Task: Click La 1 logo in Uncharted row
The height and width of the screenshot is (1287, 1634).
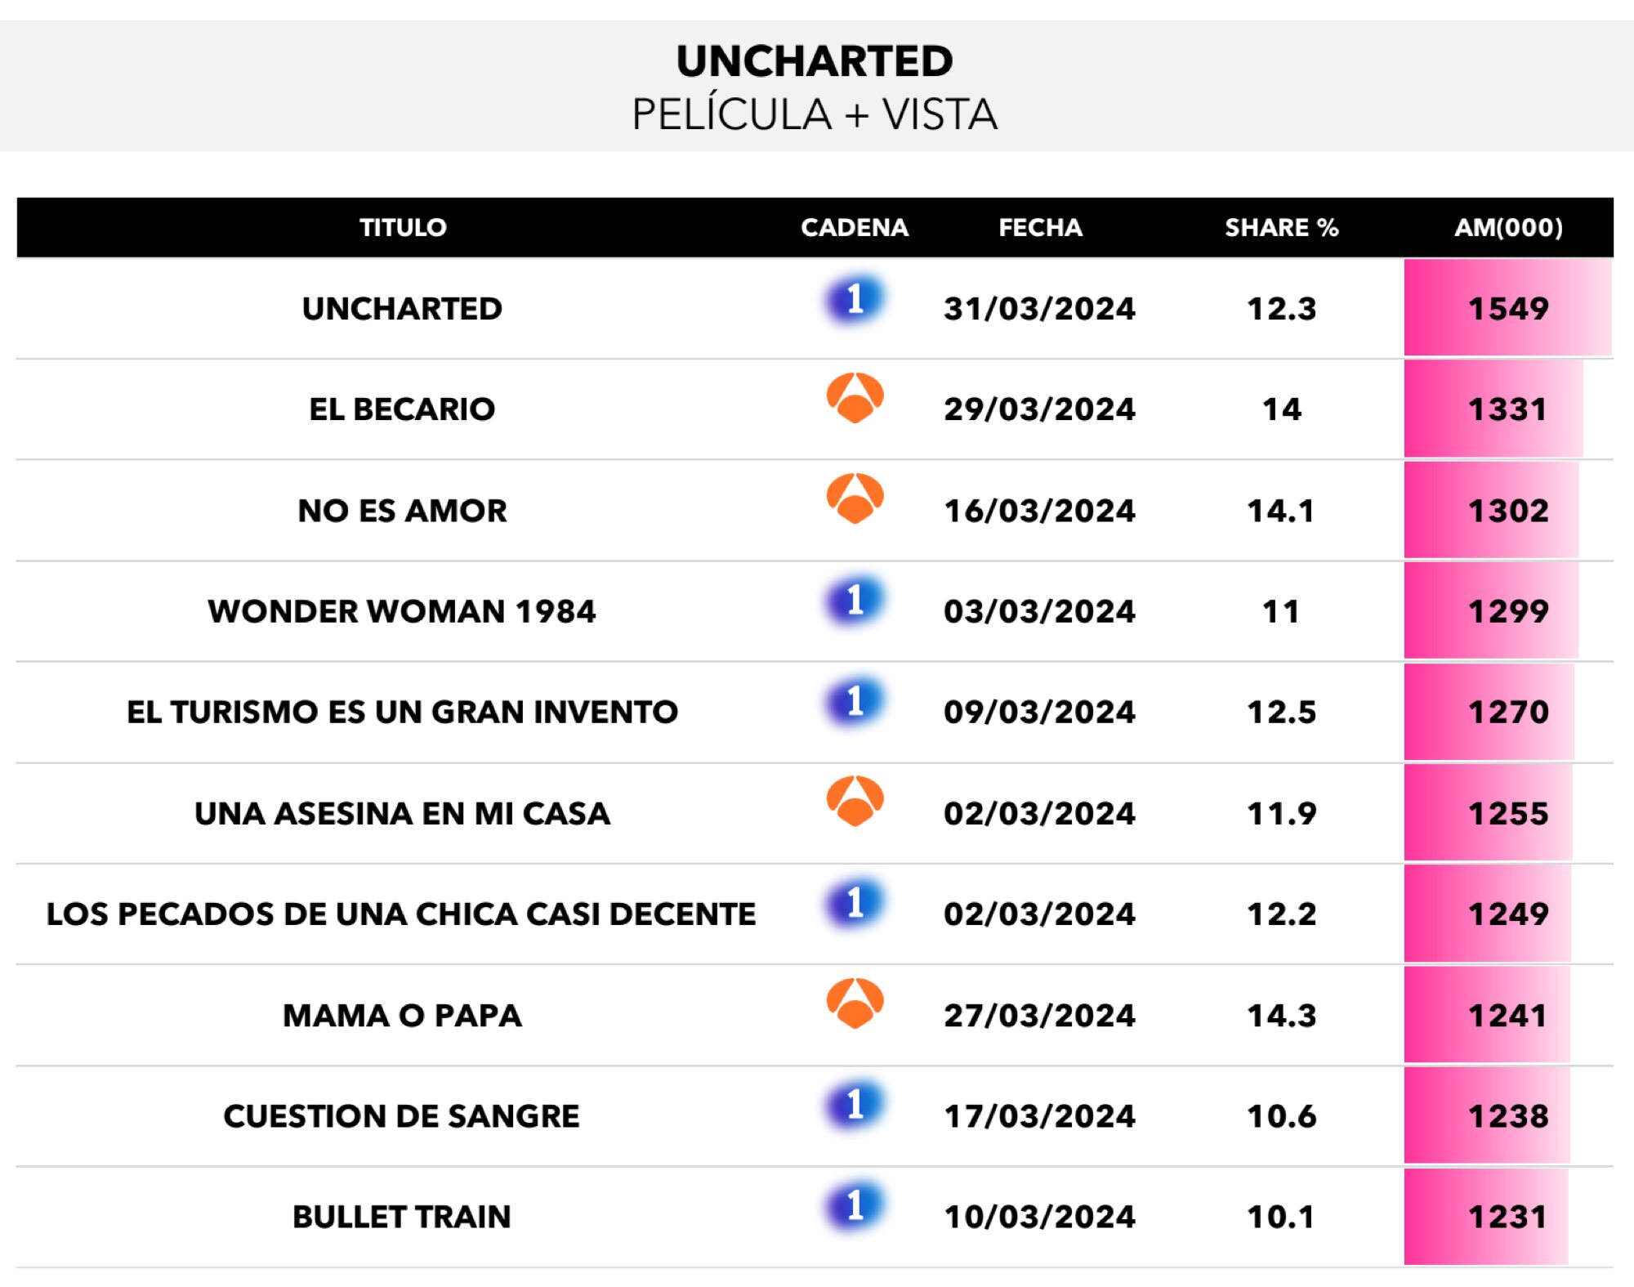Action: pos(854,300)
